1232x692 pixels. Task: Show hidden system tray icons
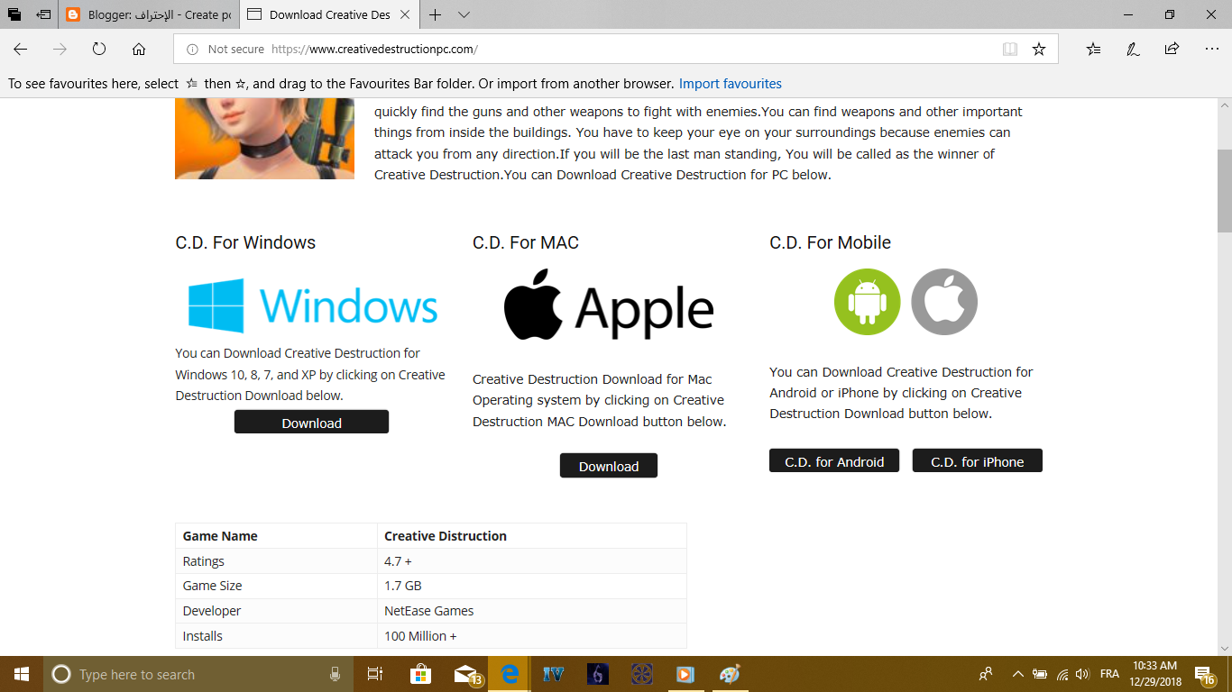point(1018,674)
